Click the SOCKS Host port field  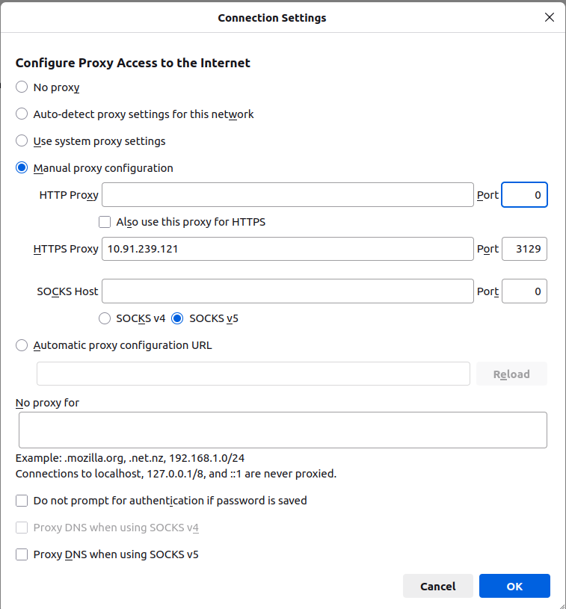(524, 291)
